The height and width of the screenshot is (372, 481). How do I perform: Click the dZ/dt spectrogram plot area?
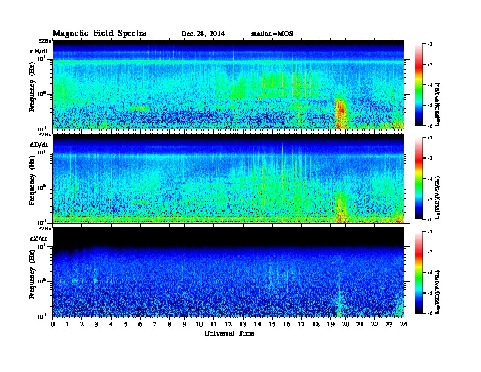coord(228,272)
